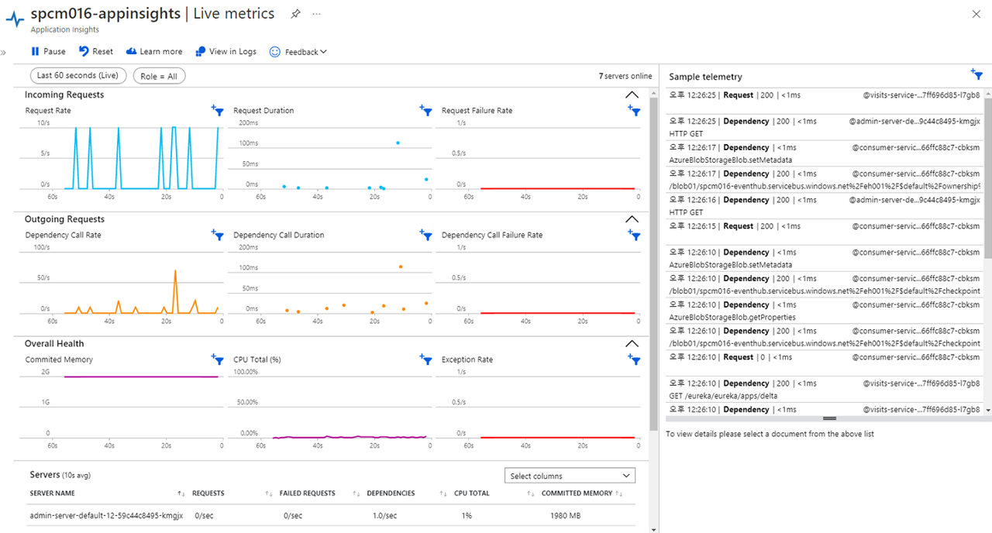Open the 12:26:16 Dependency HTTP GET item

(825, 206)
